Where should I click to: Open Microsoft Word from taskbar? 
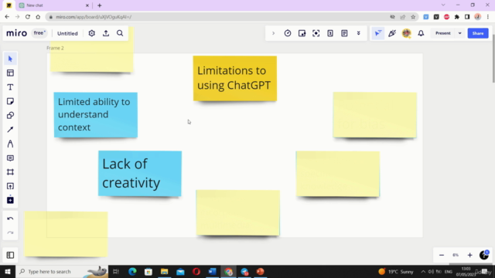[x=212, y=271]
